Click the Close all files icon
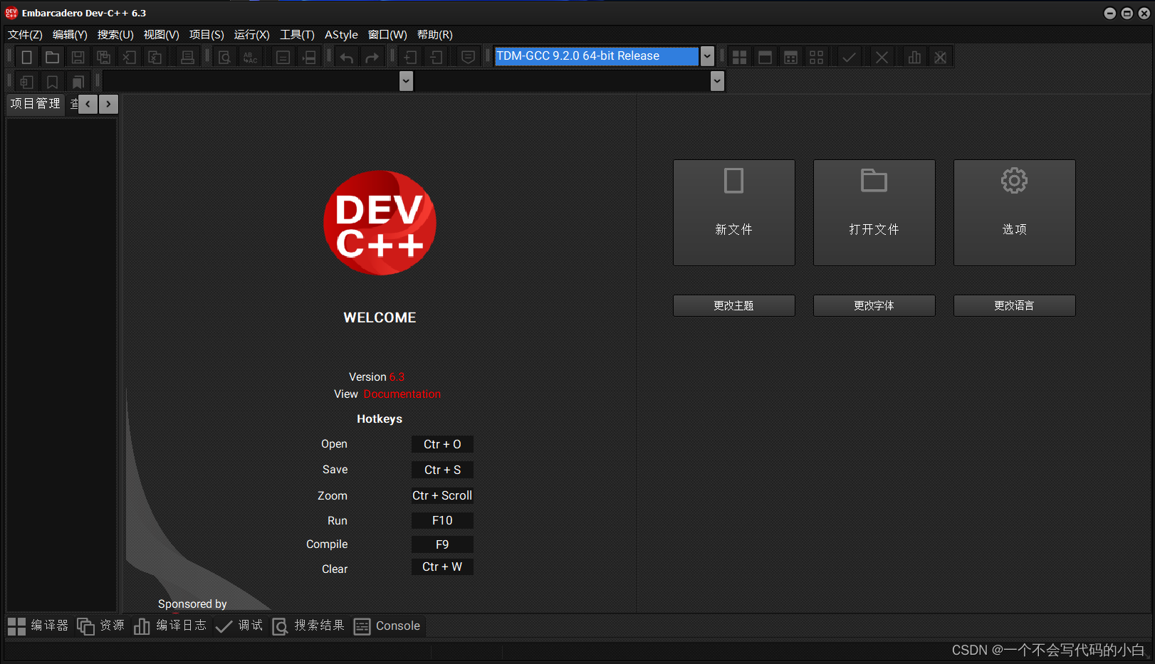 click(x=155, y=58)
